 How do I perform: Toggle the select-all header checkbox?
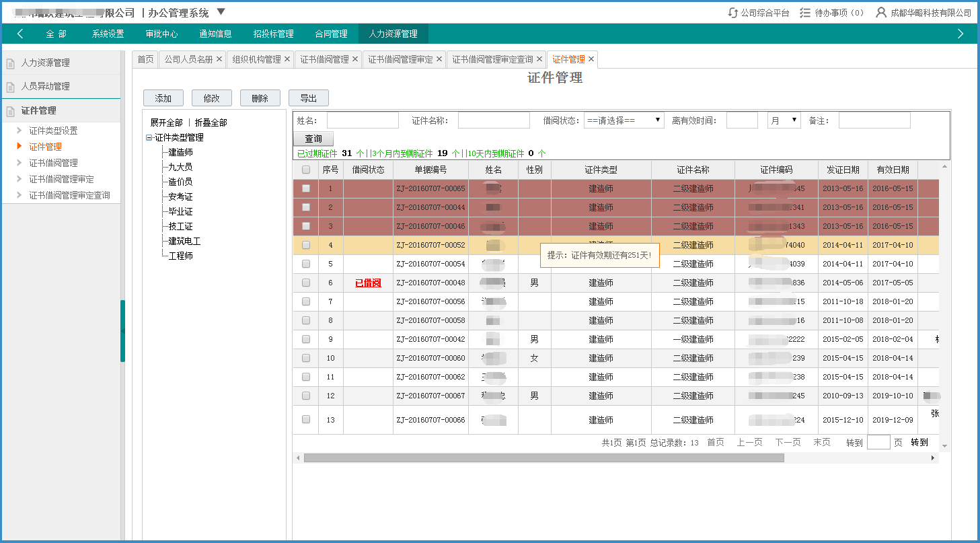click(306, 170)
